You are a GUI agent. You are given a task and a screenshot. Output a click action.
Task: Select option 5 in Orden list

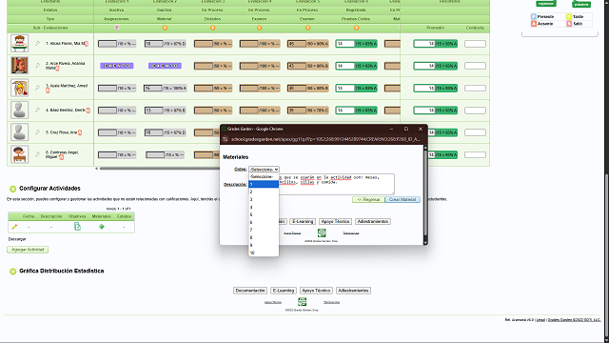(264, 214)
